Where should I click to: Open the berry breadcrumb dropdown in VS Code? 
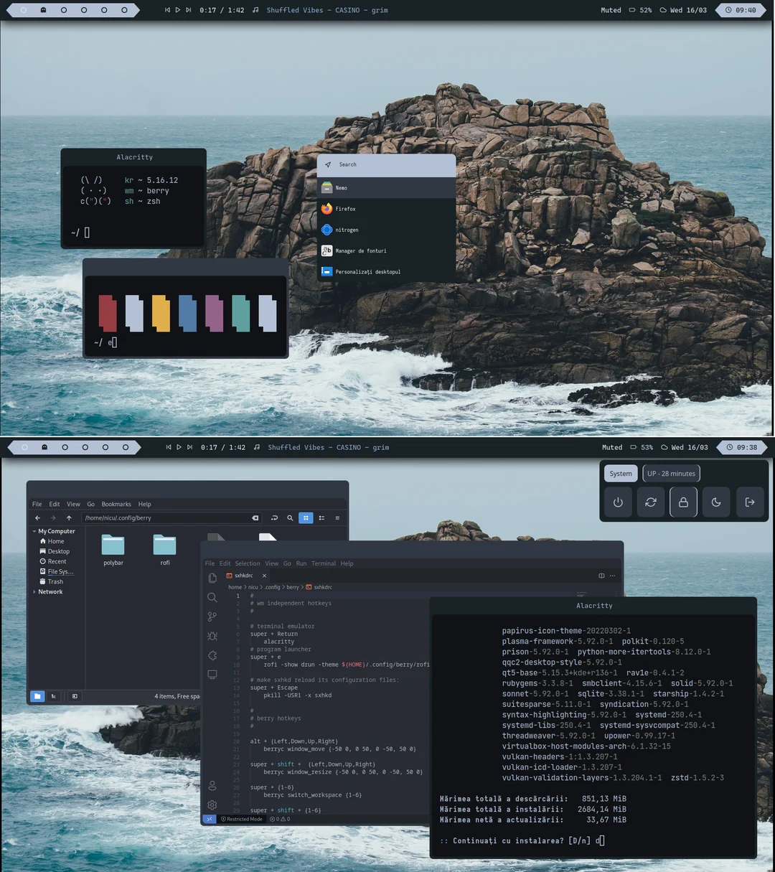[x=293, y=587]
